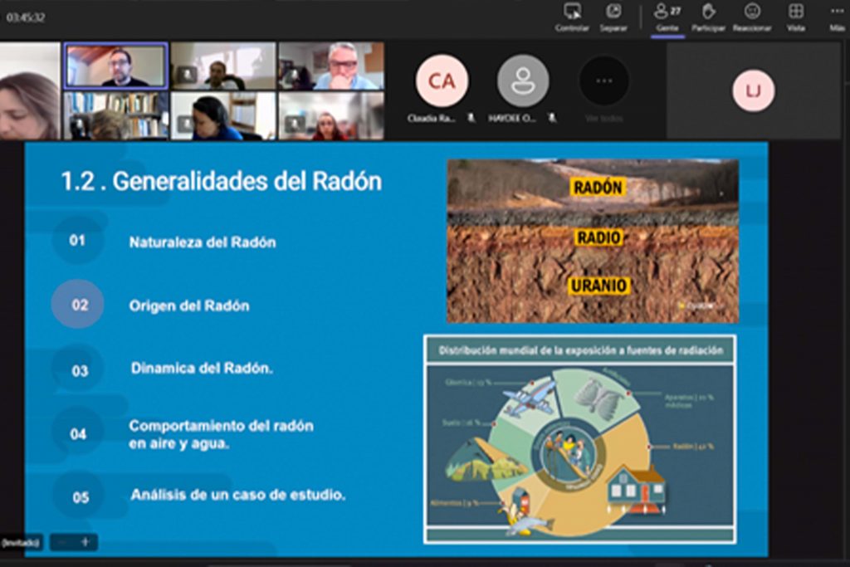Click the Controlar (take control) icon
This screenshot has width=850, height=567.
tap(572, 12)
